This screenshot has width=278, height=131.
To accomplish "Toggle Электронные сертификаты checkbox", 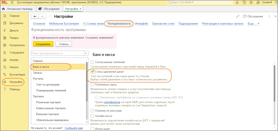I will click(96, 97).
